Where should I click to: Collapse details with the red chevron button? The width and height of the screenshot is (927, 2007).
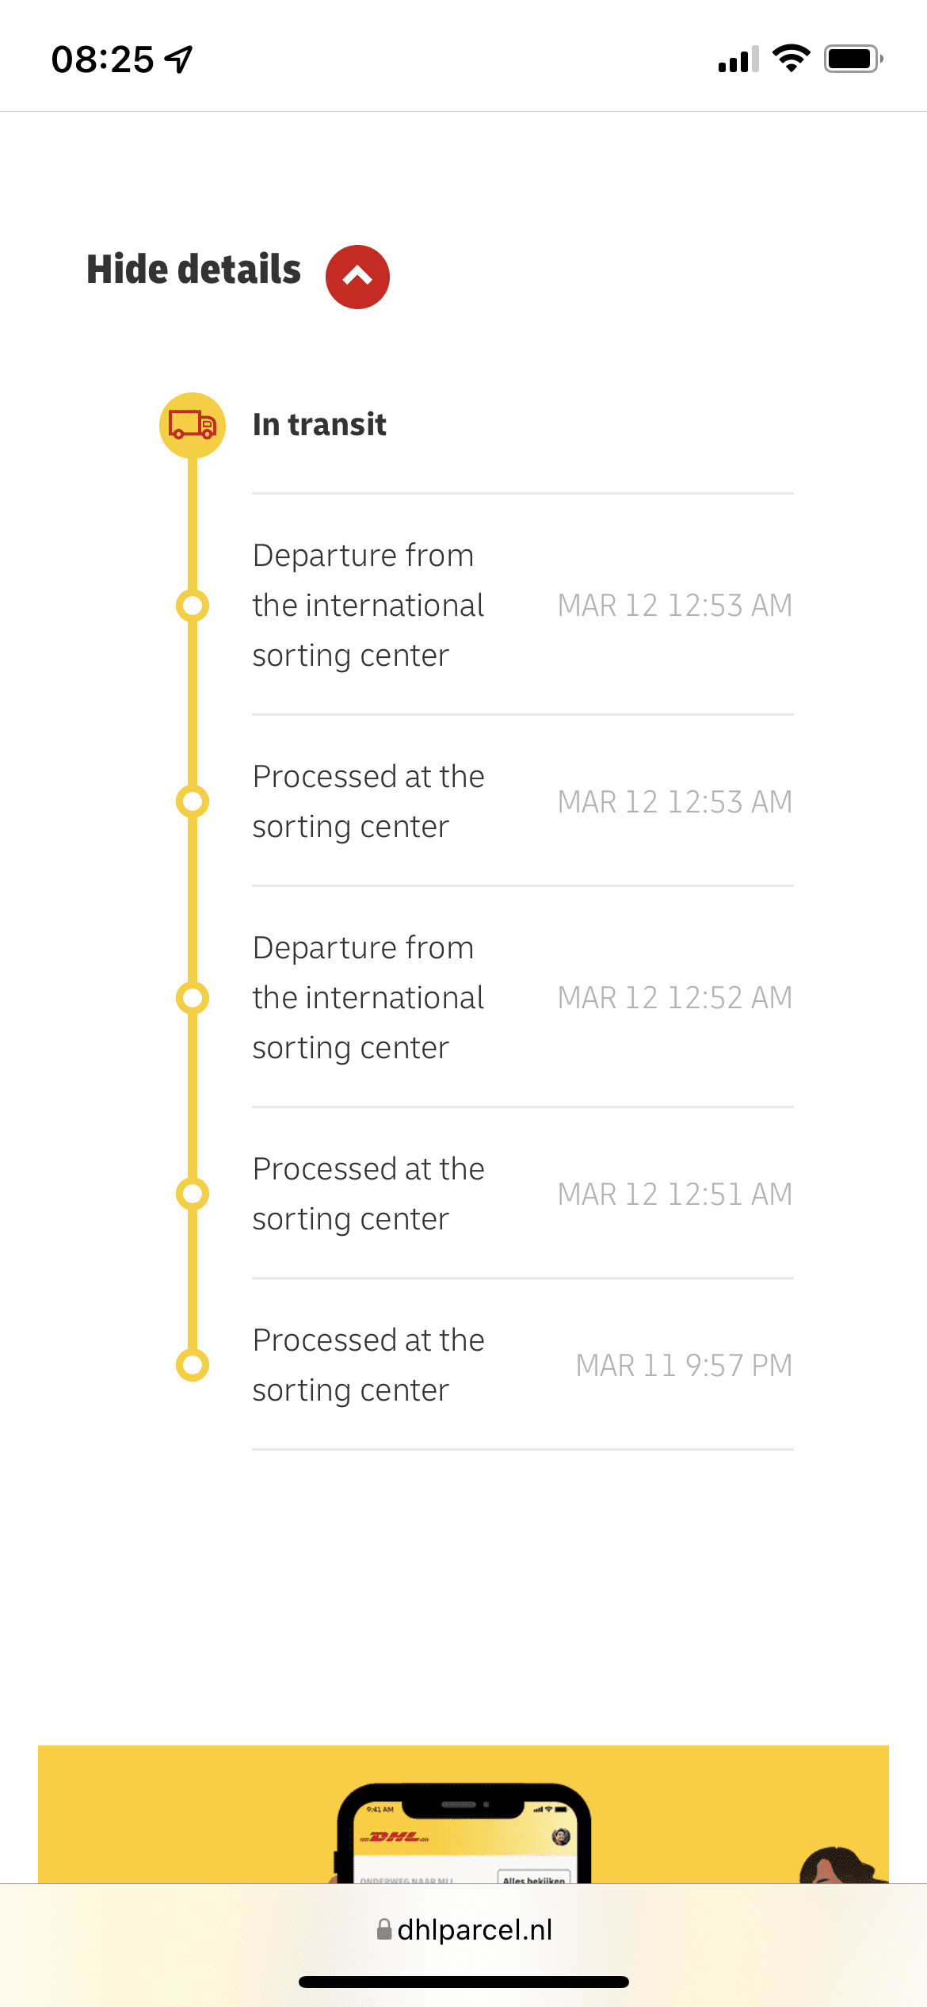pos(357,277)
